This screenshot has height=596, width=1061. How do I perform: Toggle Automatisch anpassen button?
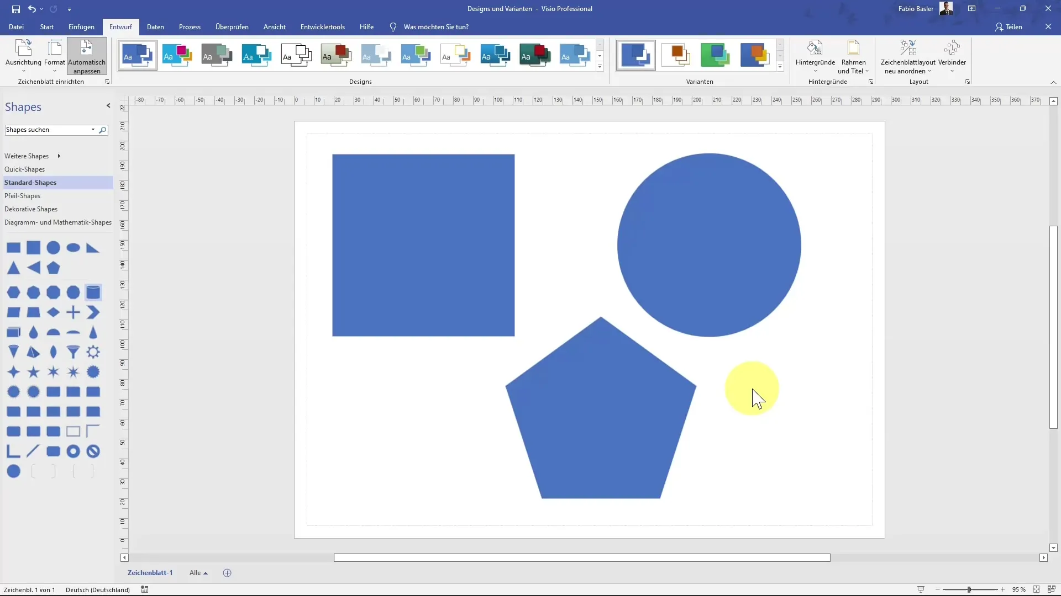pyautogui.click(x=87, y=56)
